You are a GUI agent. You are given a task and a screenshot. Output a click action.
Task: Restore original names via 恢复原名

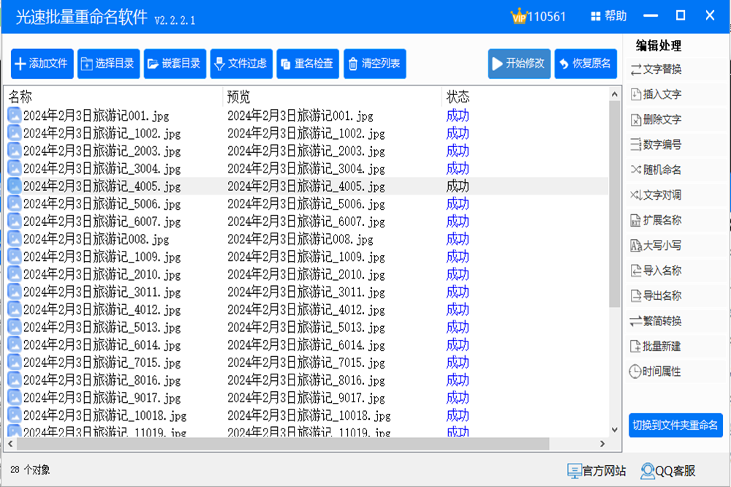coord(585,64)
